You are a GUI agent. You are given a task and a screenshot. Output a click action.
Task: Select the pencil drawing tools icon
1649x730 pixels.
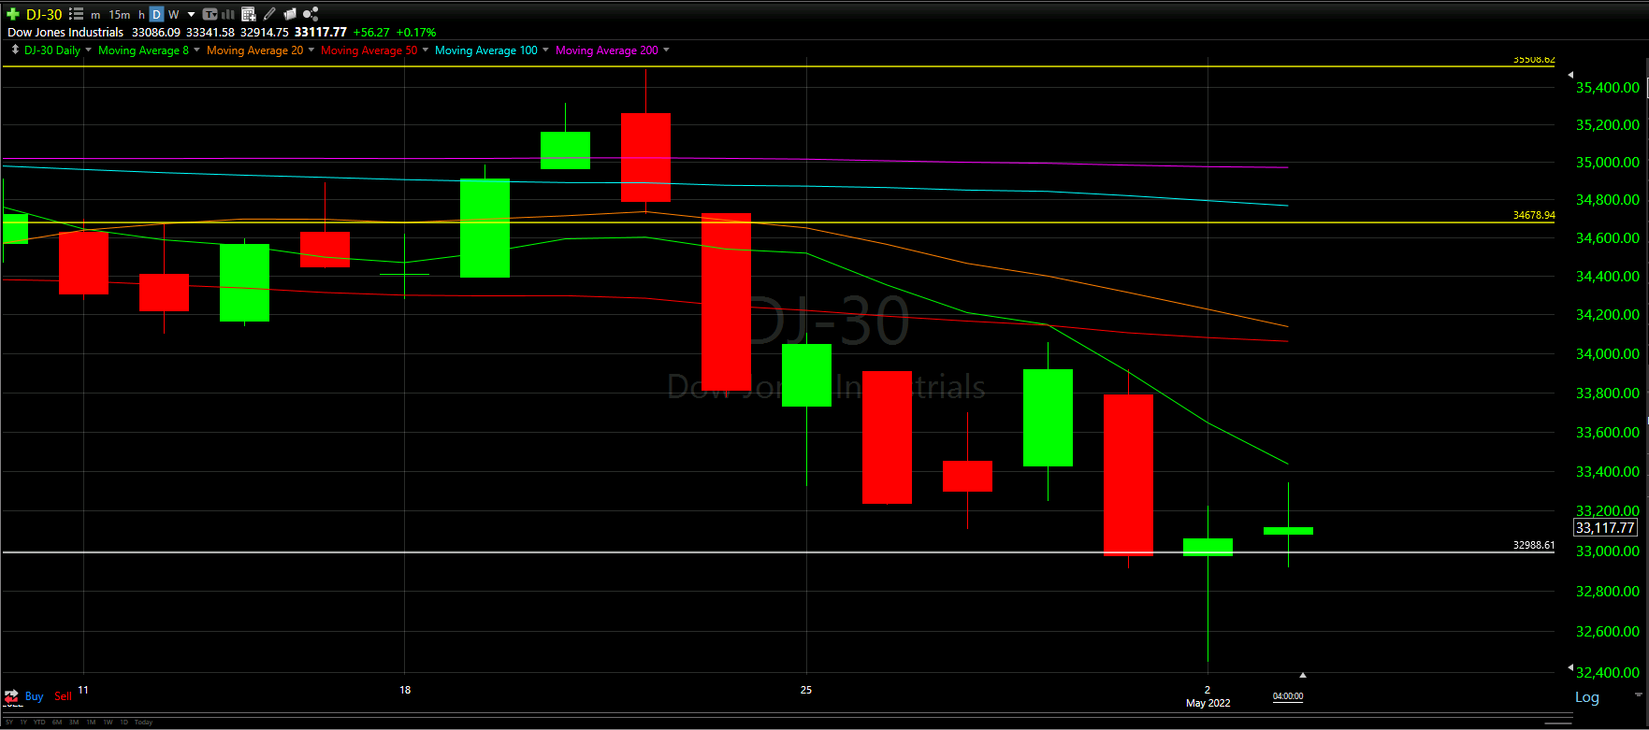269,14
